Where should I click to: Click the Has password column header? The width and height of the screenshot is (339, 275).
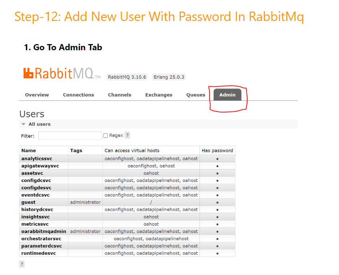pyautogui.click(x=217, y=151)
